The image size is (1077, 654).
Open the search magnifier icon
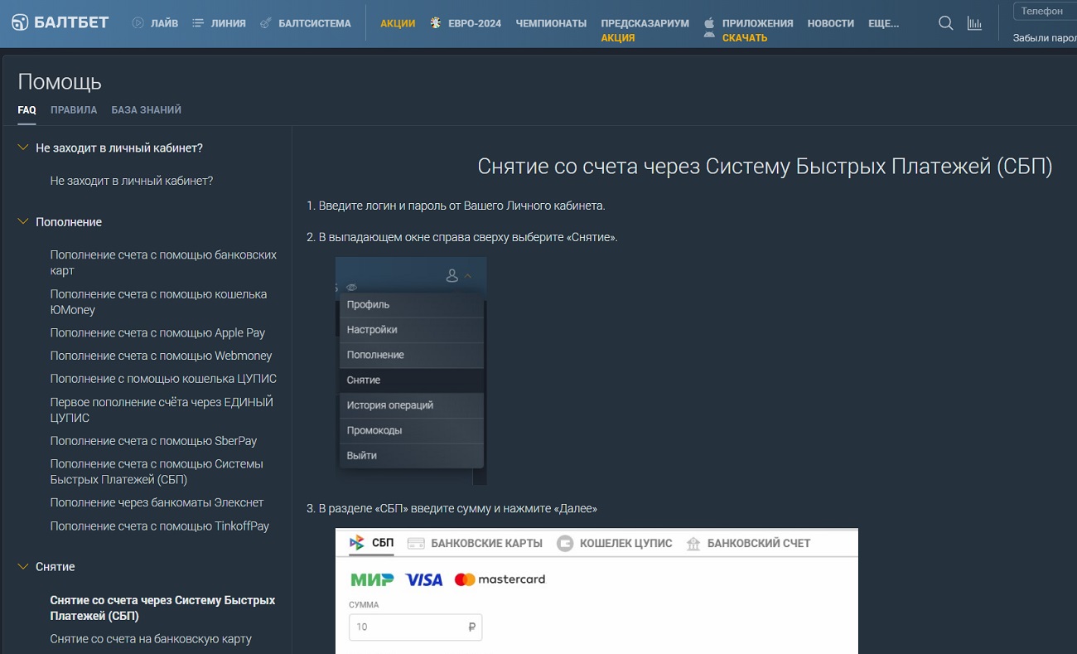pos(945,23)
